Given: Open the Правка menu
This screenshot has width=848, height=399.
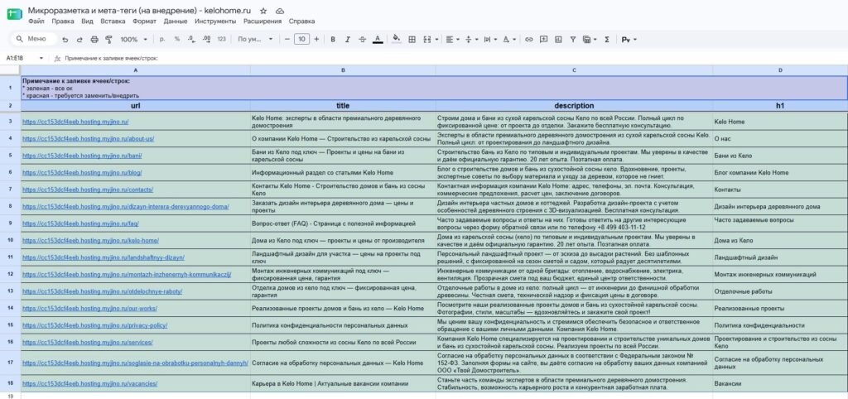Looking at the screenshot, I should tap(63, 22).
